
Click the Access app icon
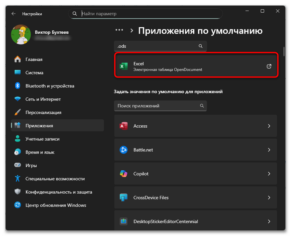[x=124, y=126]
